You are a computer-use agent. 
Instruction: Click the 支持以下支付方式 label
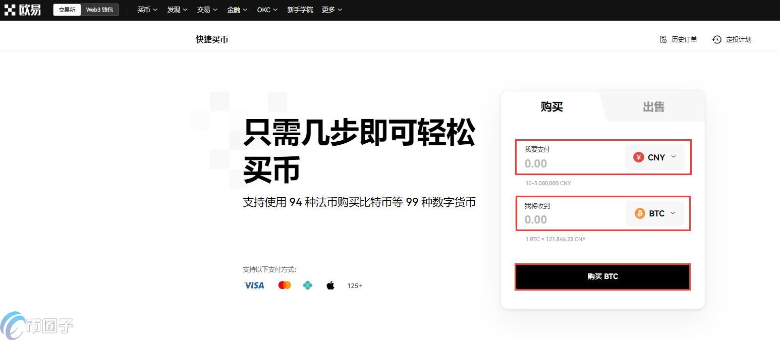(x=269, y=269)
